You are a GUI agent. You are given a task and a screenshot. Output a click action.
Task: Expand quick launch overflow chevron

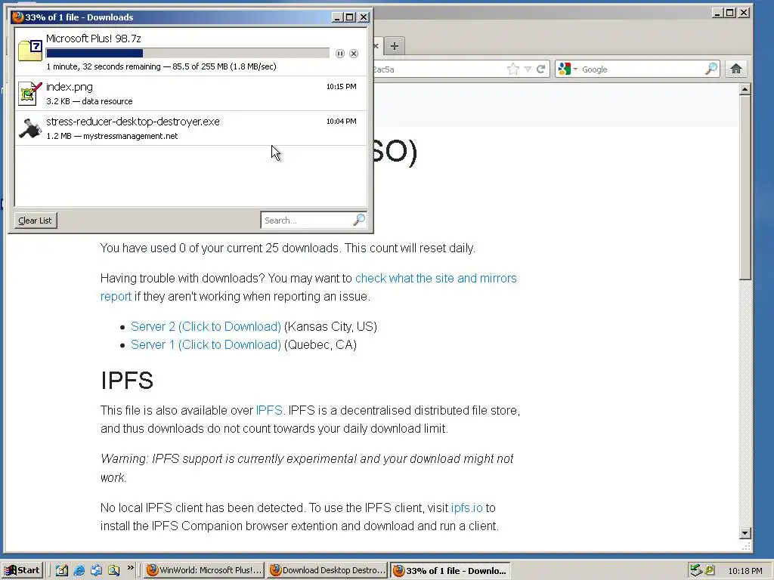pos(130,568)
